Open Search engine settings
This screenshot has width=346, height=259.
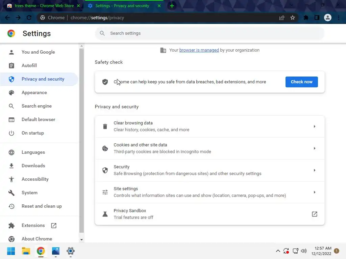(x=39, y=106)
